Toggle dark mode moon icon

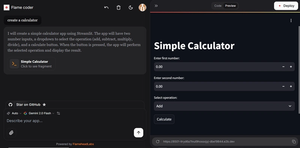pos(130,8)
